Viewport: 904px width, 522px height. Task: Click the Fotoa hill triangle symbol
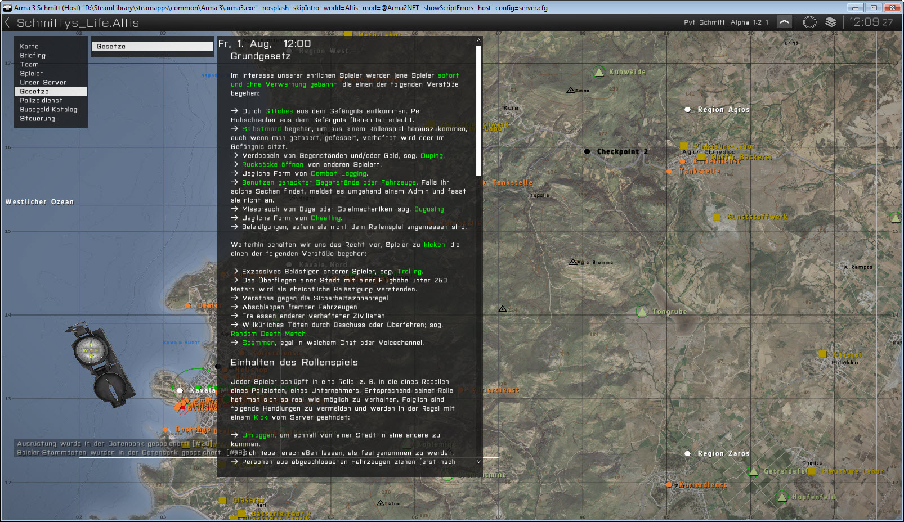(381, 503)
